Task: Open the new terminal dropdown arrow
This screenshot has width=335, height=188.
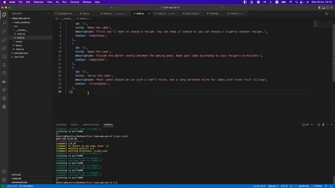Action: click(315, 124)
